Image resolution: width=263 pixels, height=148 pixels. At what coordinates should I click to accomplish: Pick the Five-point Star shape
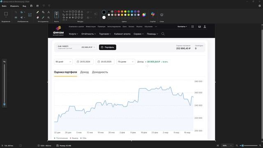click(x=70, y=17)
